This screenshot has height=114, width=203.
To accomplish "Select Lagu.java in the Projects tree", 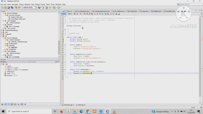I will 14,47.
